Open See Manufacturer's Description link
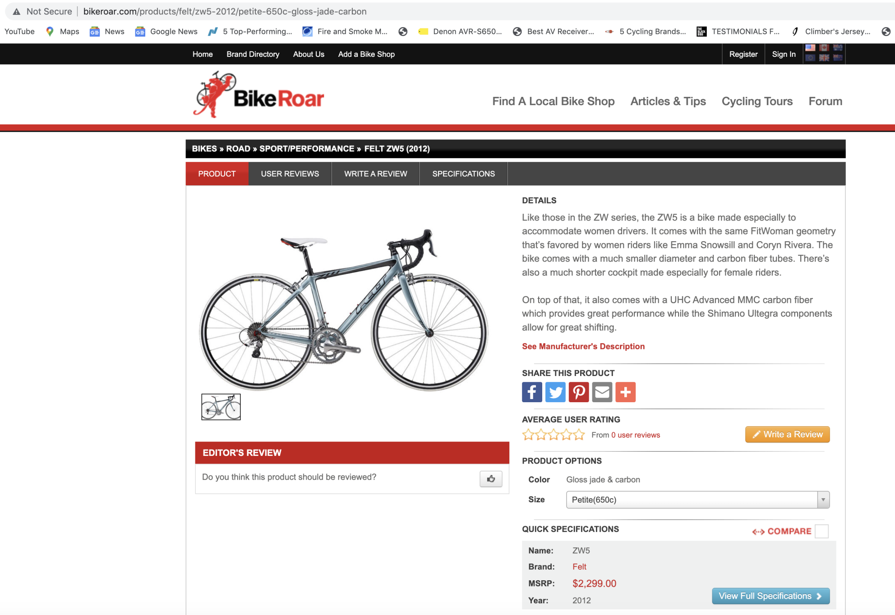The height and width of the screenshot is (615, 895). coord(583,346)
